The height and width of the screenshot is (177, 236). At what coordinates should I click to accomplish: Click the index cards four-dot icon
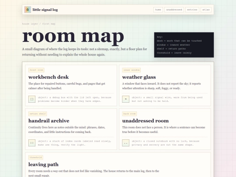32,143
